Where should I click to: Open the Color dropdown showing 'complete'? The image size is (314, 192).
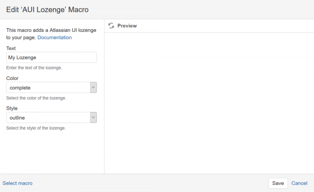pyautogui.click(x=48, y=88)
